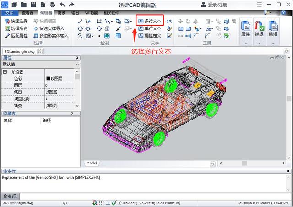293x207 pixels.
Task: Click the black 色彩 color swatch
Action: 48,79
